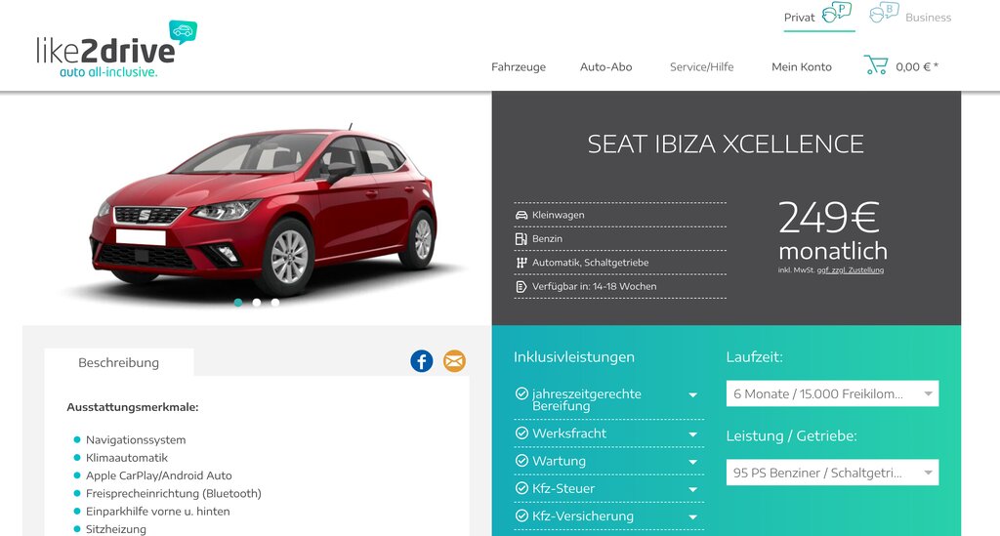Screen dimensions: 1000x536
Task: Show the second car image dot
Action: coord(257,303)
